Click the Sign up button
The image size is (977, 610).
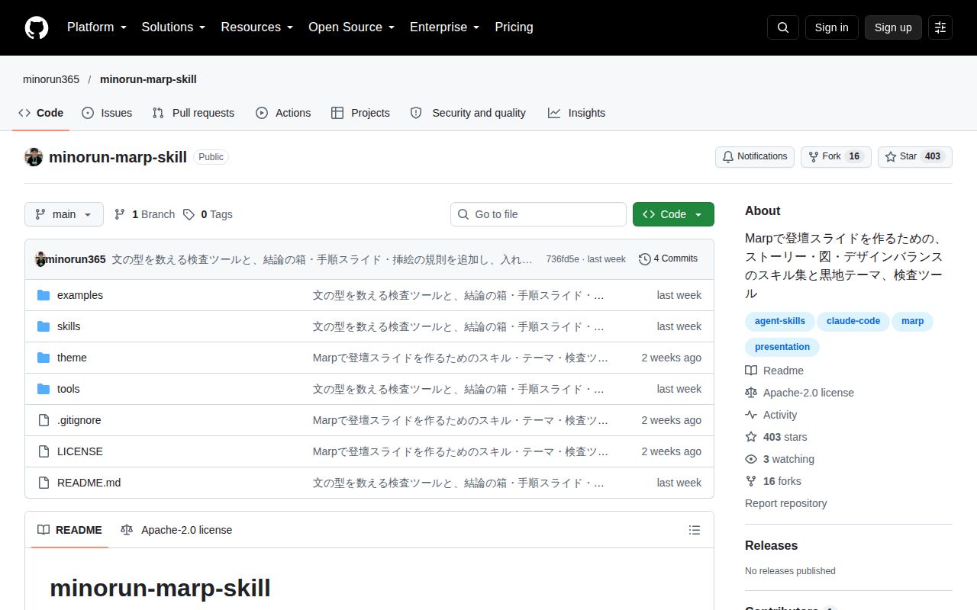pos(893,27)
